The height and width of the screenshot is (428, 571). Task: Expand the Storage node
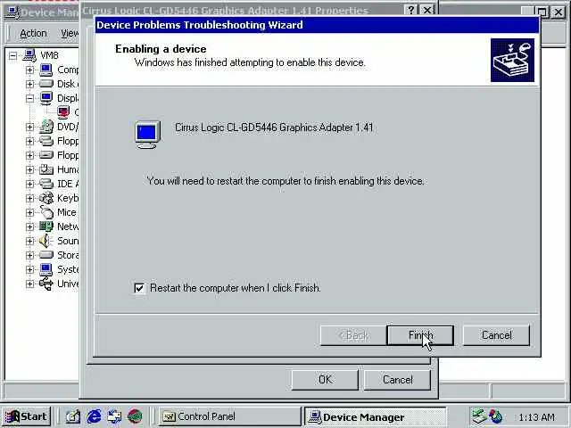pyautogui.click(x=29, y=255)
